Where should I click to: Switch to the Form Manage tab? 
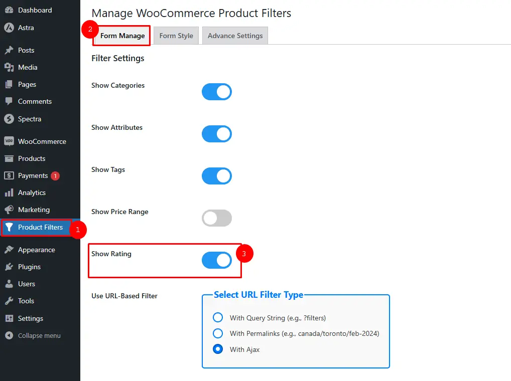pos(122,36)
